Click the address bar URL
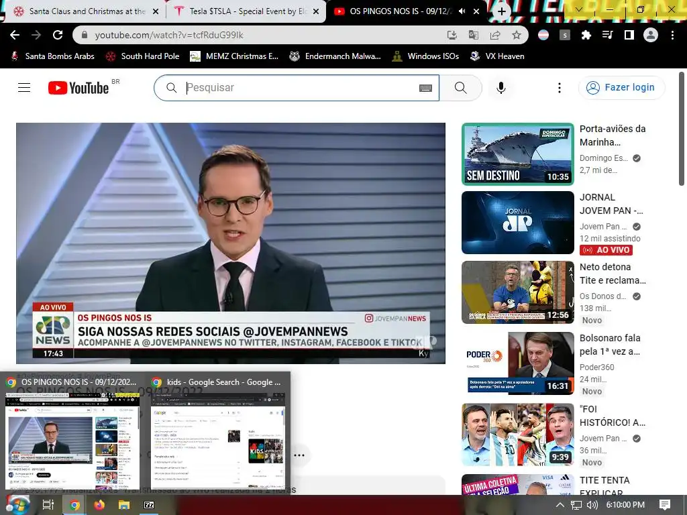Image resolution: width=687 pixels, height=515 pixels. pos(169,35)
